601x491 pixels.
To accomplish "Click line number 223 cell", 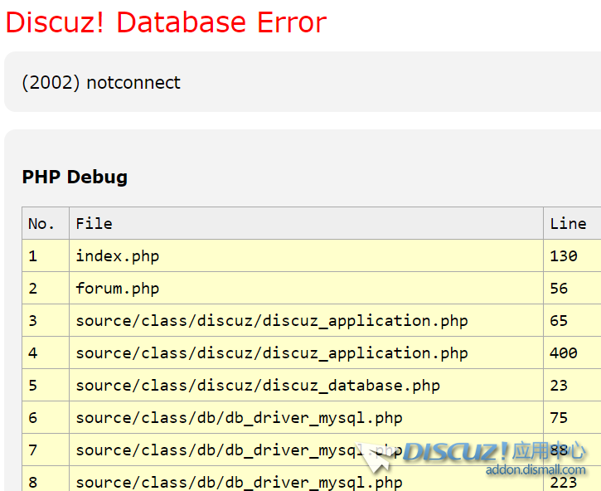I will (x=563, y=482).
